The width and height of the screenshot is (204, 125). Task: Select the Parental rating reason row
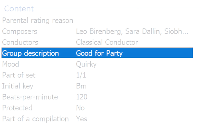(x=97, y=20)
